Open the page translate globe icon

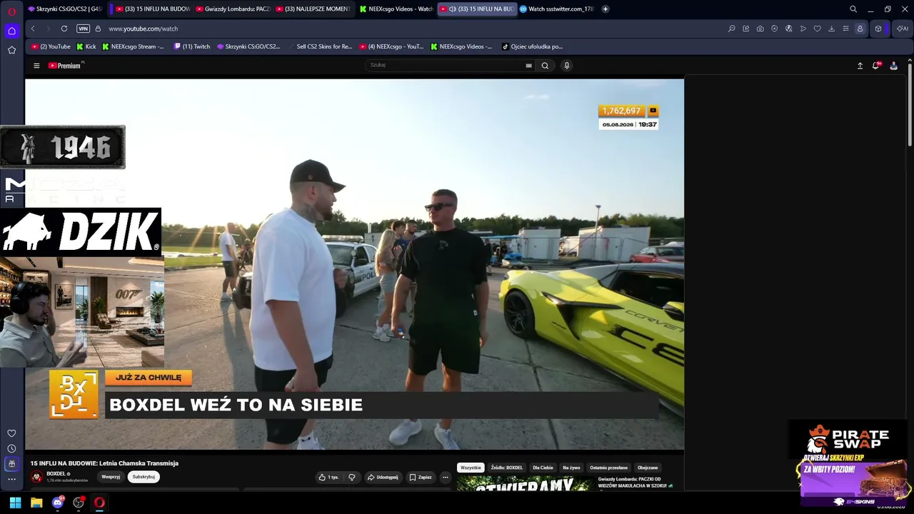click(789, 29)
